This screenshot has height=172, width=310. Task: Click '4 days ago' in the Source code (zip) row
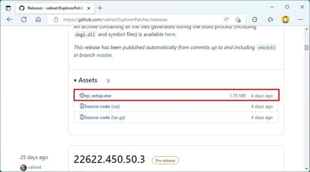pyautogui.click(x=262, y=106)
